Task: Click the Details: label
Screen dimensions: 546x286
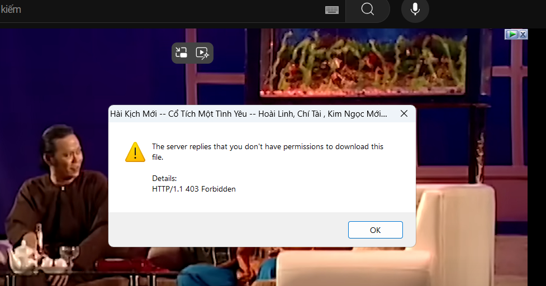Action: point(164,179)
